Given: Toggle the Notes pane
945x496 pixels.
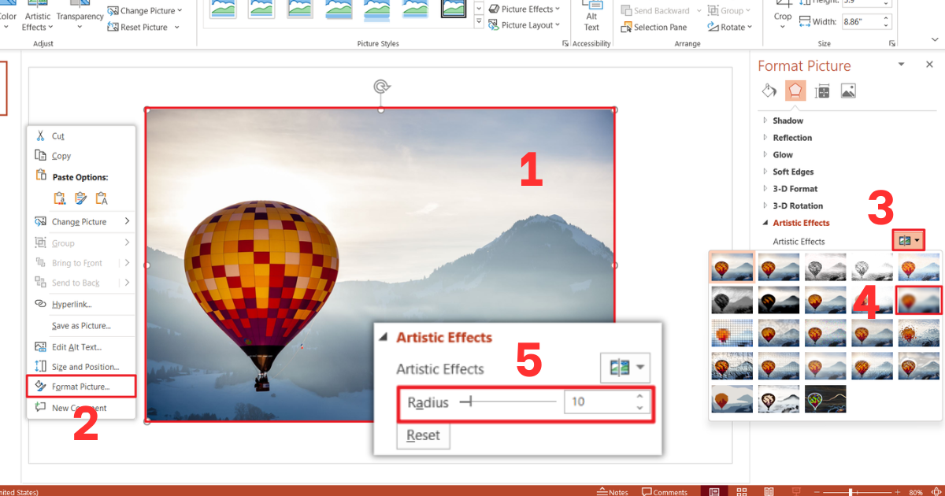Looking at the screenshot, I should 613,491.
